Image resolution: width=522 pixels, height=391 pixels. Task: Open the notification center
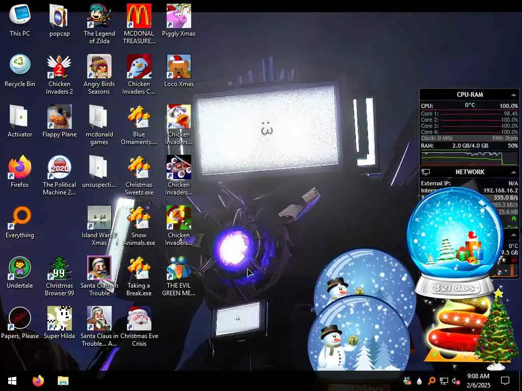point(505,381)
